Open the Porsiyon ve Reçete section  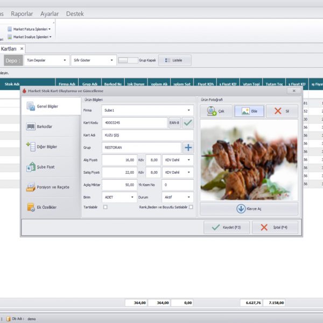pyautogui.click(x=51, y=187)
